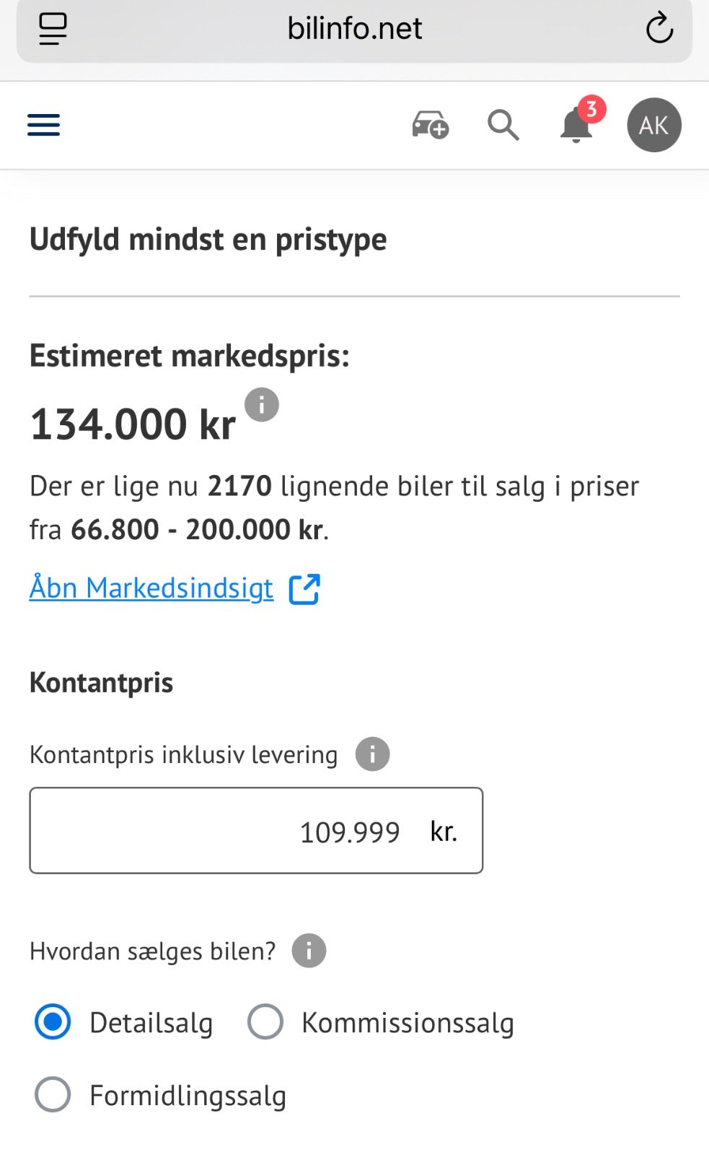Image resolution: width=709 pixels, height=1155 pixels.
Task: Click the external link icon after Markedsindsigt
Action: pyautogui.click(x=304, y=589)
